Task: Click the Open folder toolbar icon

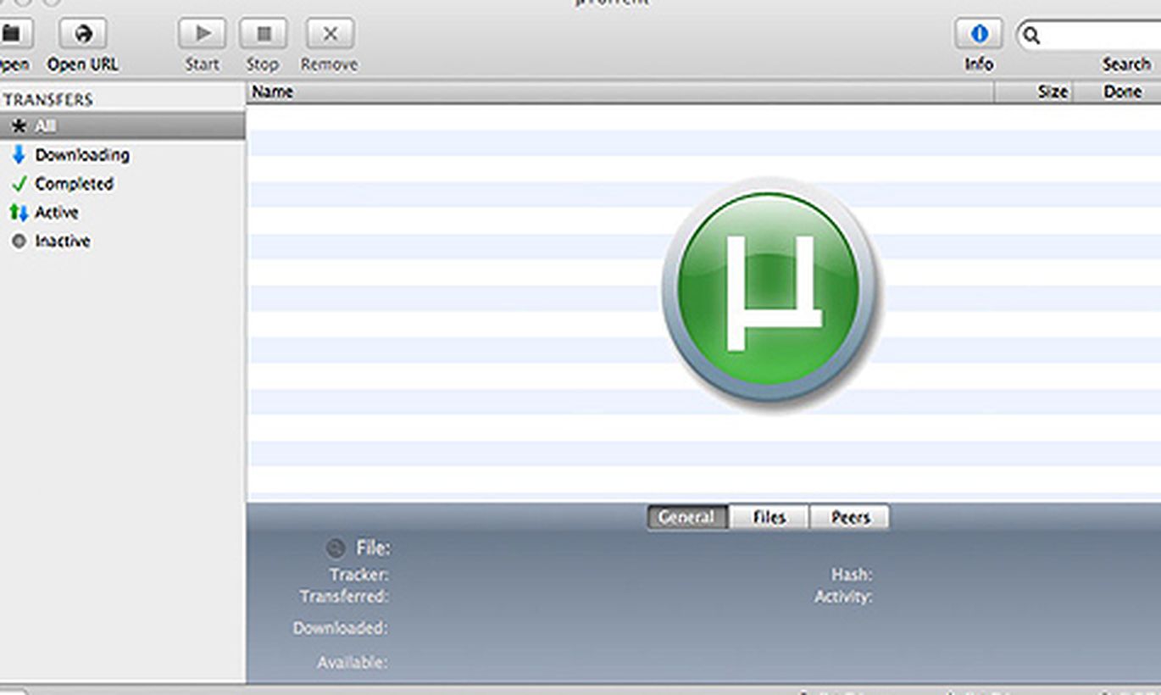Action: (14, 34)
